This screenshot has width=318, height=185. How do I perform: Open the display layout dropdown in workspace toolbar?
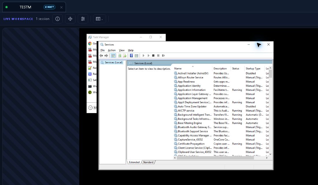click(99, 19)
